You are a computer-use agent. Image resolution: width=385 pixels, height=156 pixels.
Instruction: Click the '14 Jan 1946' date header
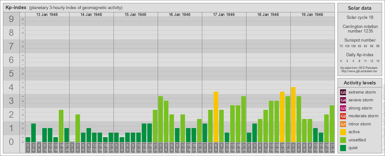tap(91, 15)
